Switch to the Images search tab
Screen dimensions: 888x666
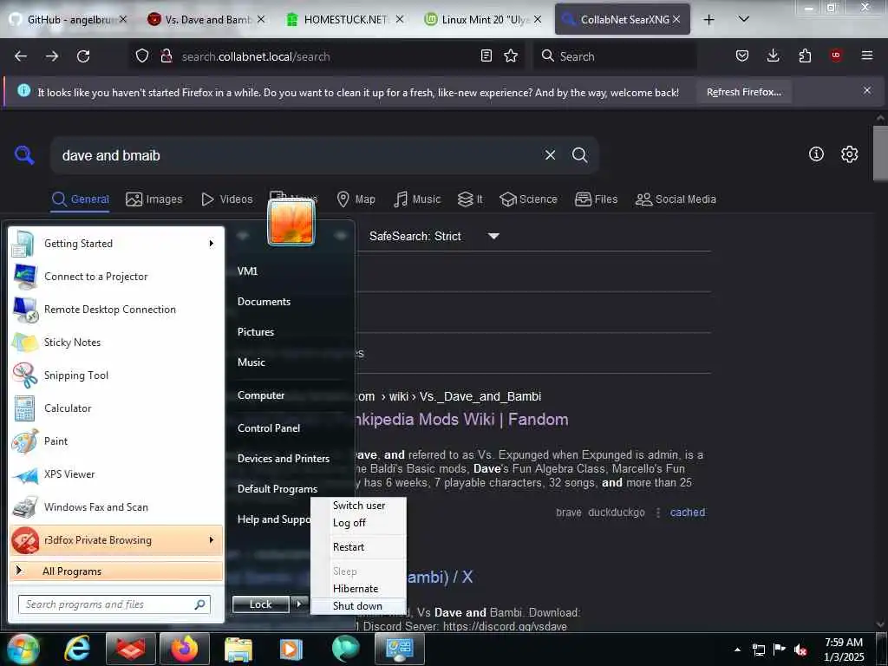pyautogui.click(x=154, y=199)
